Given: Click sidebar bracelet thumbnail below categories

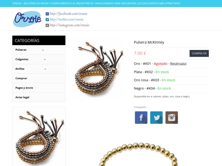Looking at the screenshot, I should tap(39, 136).
